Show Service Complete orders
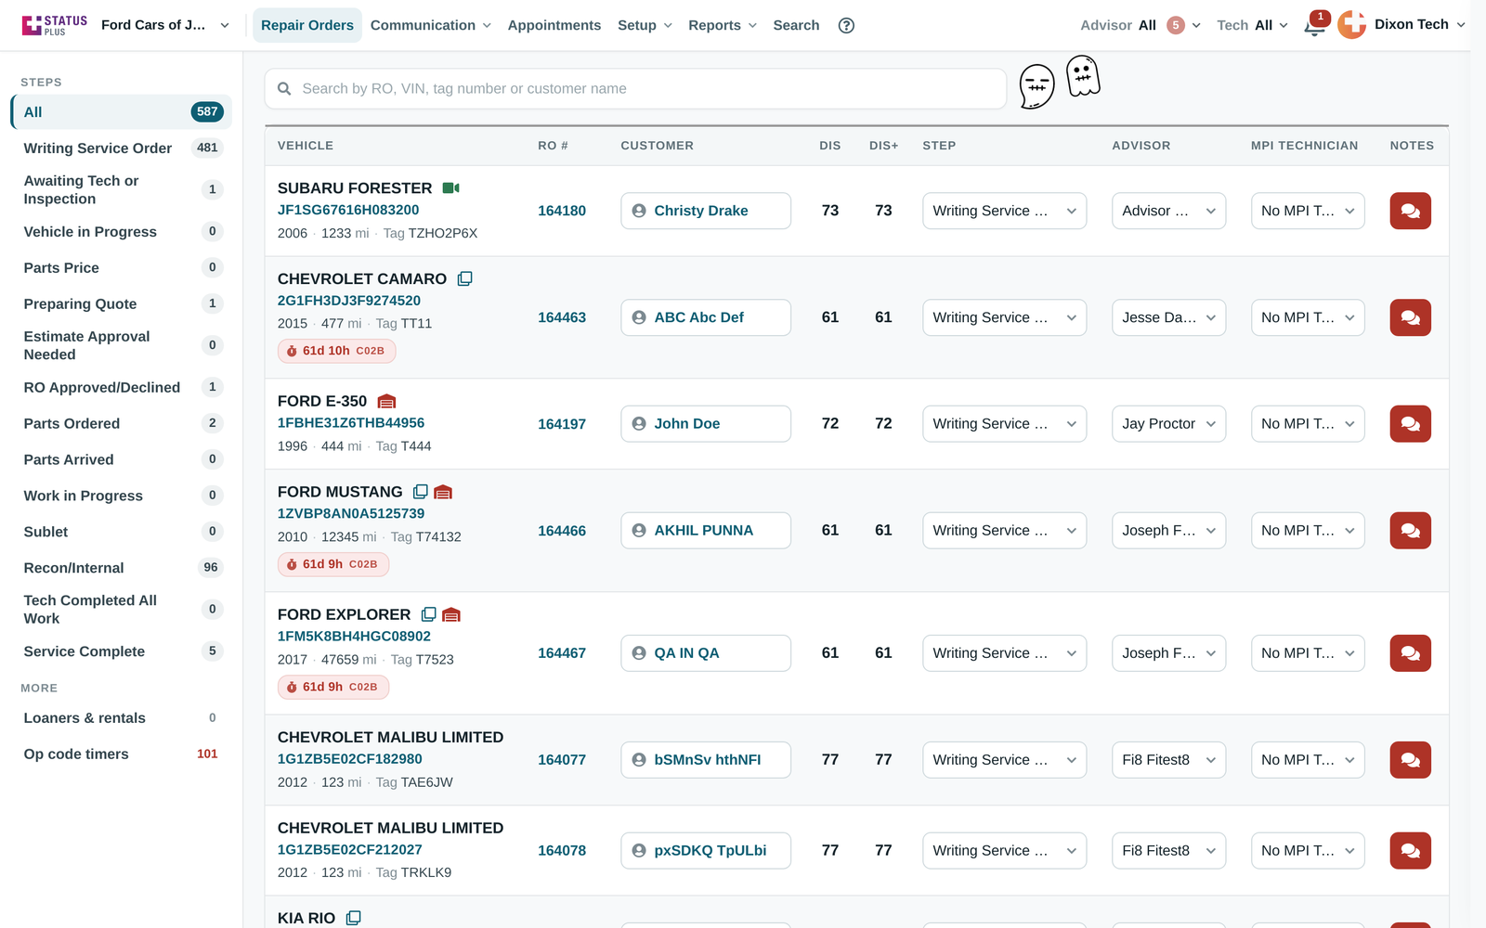This screenshot has width=1486, height=928. pyautogui.click(x=122, y=651)
